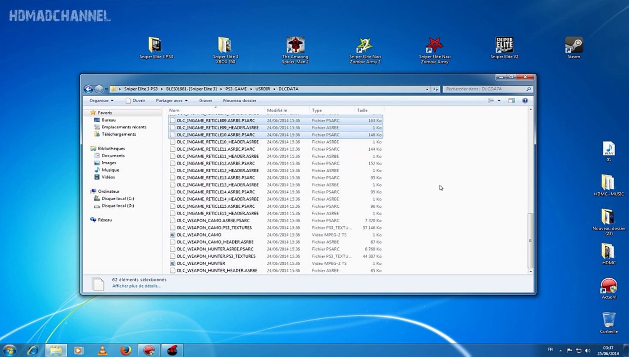Select Disque local (C:) in navigation pane

coord(117,198)
